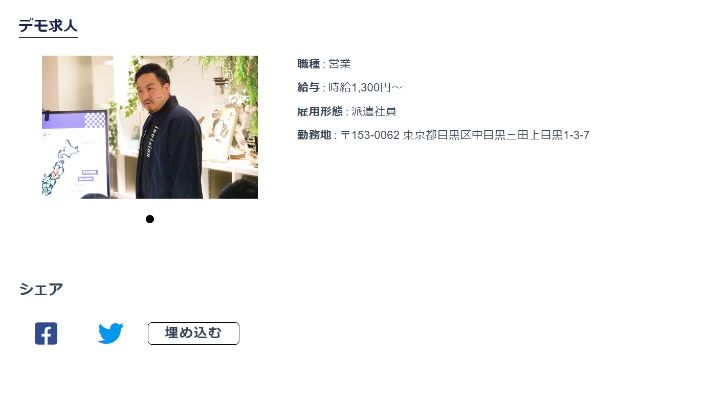709x405 pixels.
Task: Open the job photo of the man
Action: (x=150, y=127)
